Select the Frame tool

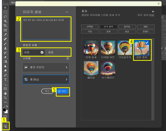point(5,30)
